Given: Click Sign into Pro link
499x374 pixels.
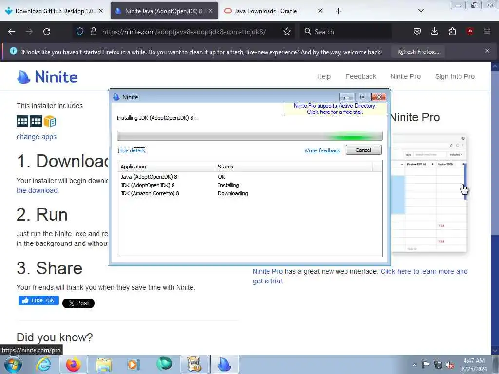Looking at the screenshot, I should click(x=455, y=76).
